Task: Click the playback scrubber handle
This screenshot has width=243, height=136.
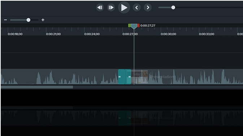Action: pos(173,8)
